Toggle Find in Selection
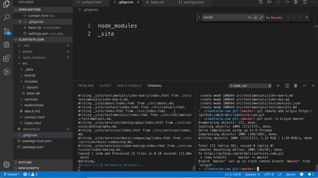 click(x=300, y=17)
